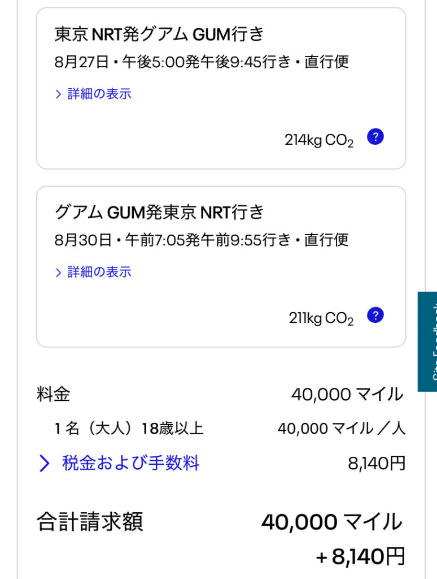Click the chevron next to 税金および手数料
Image resolution: width=437 pixels, height=579 pixels.
[44, 463]
